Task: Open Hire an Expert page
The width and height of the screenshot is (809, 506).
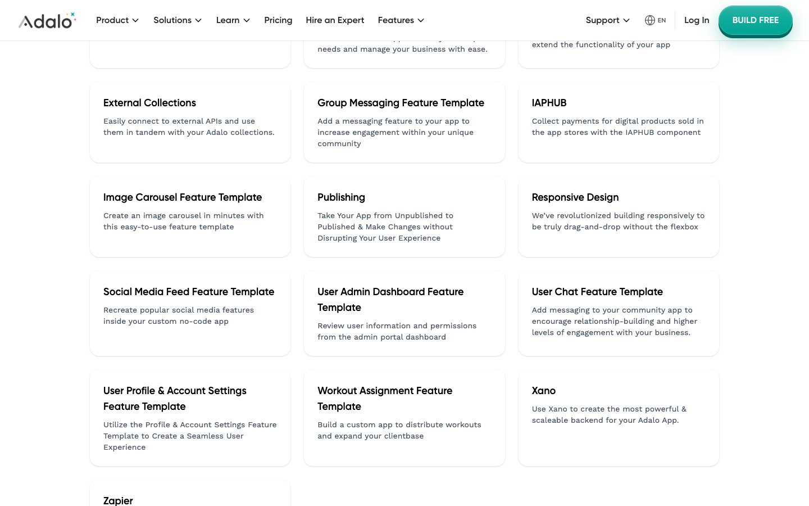Action: click(x=335, y=20)
